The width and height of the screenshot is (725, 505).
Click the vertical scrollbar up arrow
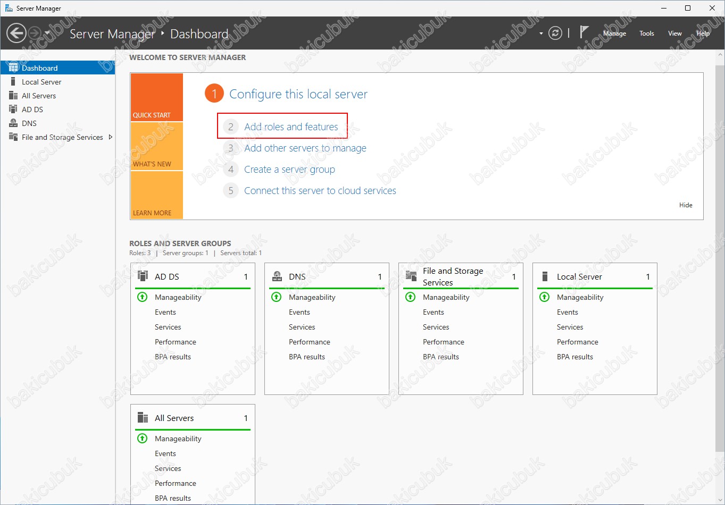tap(720, 55)
